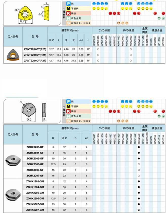This screenshot has width=166, height=213.
Task: Click the 硬质合金 header in the lower table
Action: click(157, 129)
